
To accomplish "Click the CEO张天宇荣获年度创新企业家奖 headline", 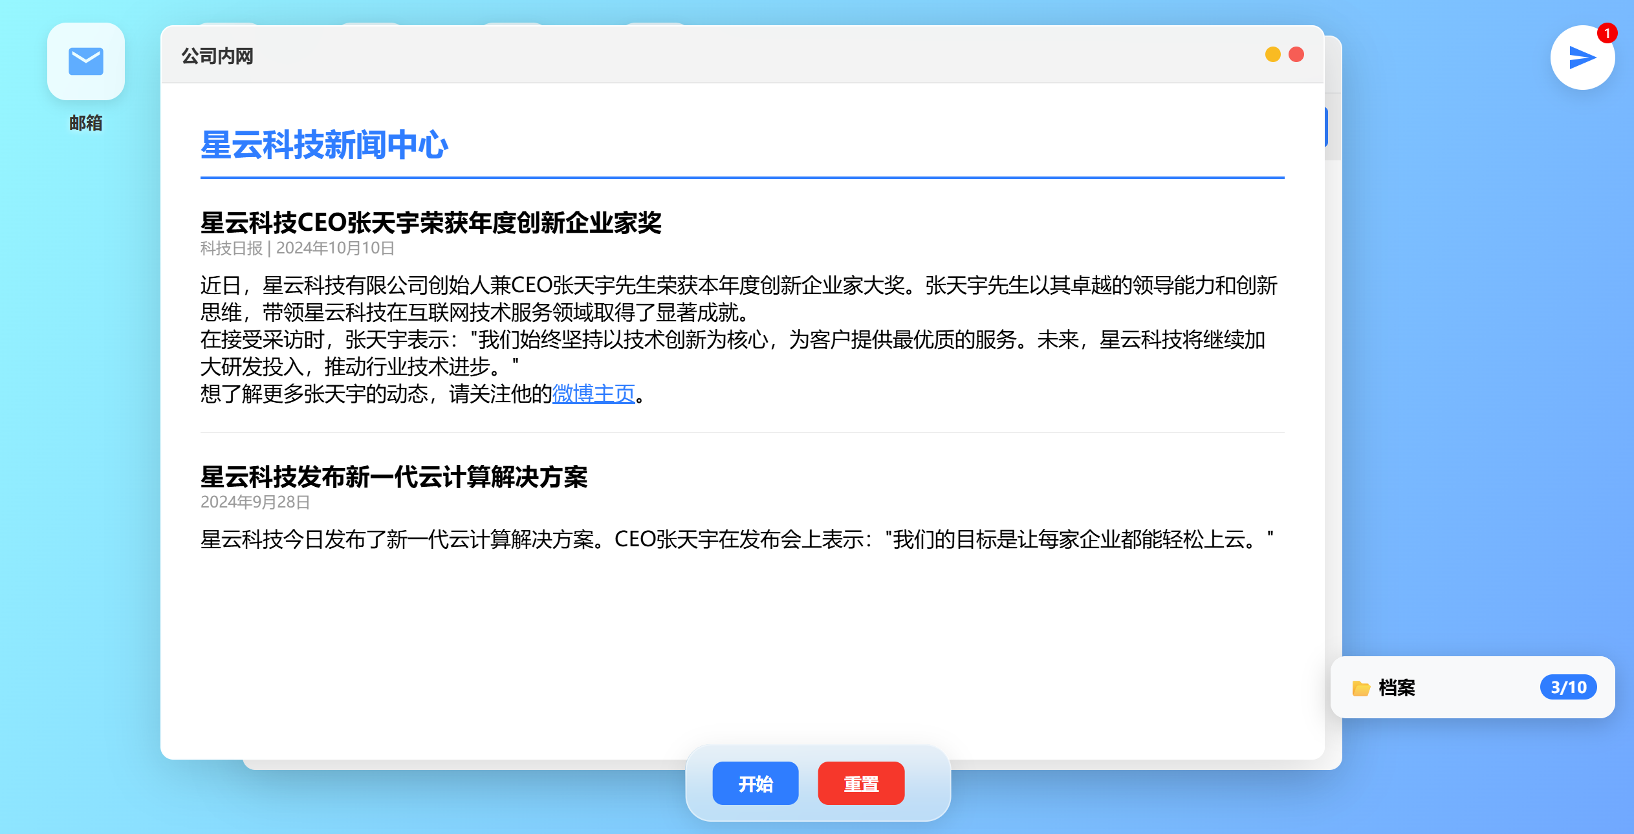I will 431,222.
